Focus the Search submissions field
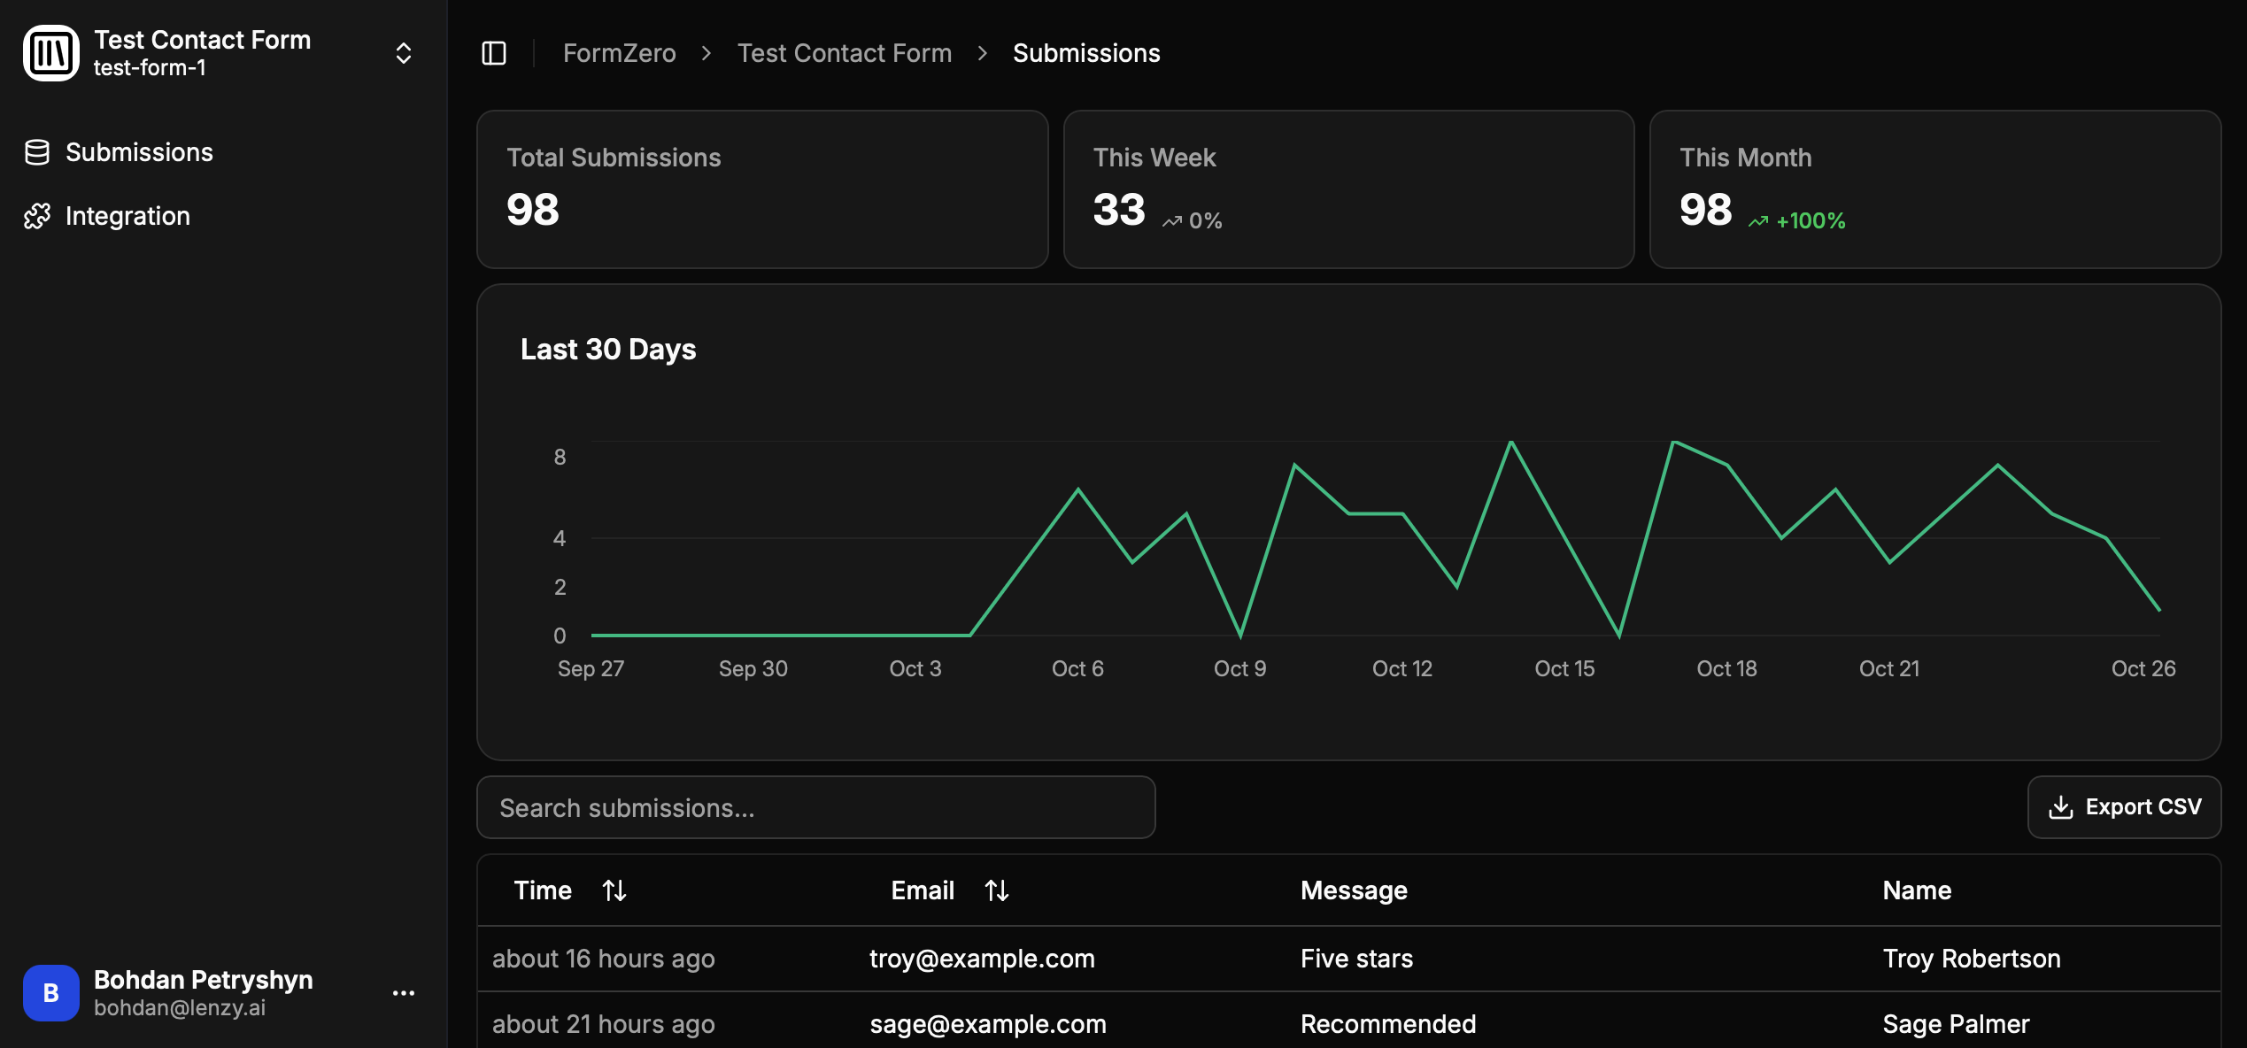Image resolution: width=2247 pixels, height=1048 pixels. 815,807
